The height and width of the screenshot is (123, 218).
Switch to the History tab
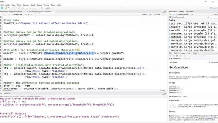point(182,12)
